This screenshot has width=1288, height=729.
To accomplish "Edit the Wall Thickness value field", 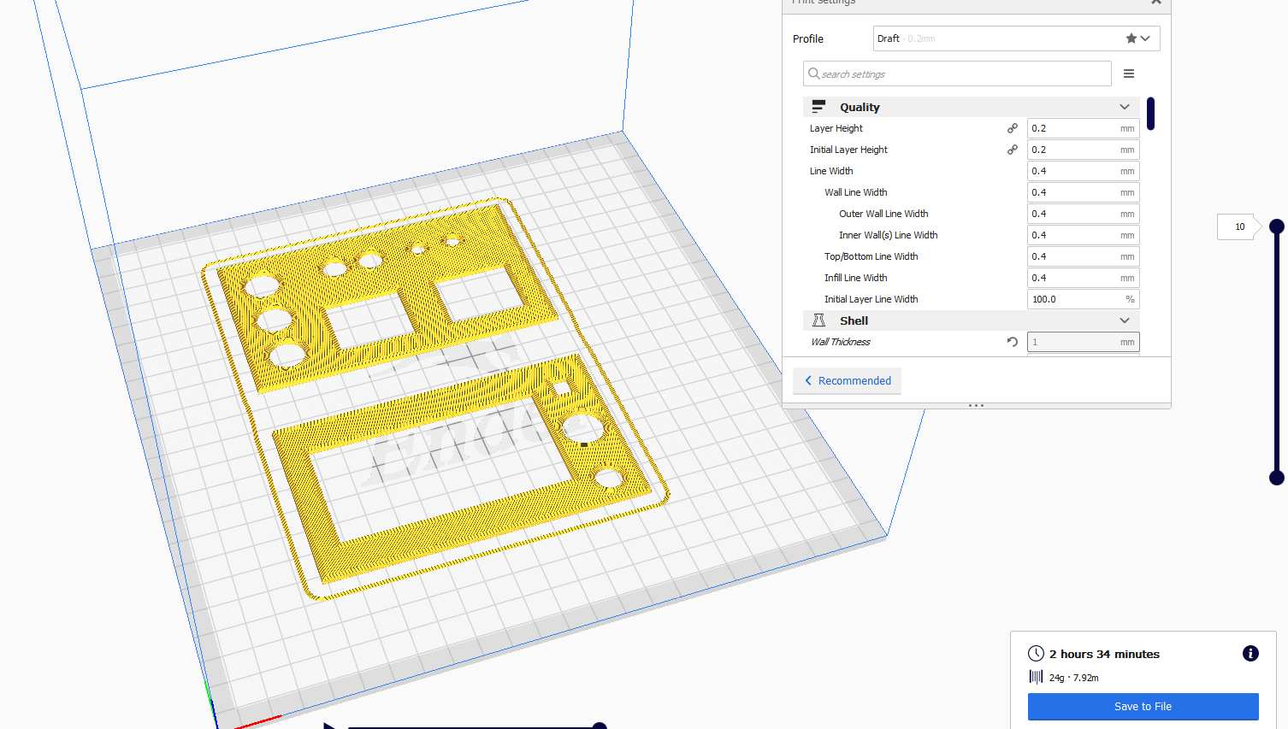I will [1083, 342].
